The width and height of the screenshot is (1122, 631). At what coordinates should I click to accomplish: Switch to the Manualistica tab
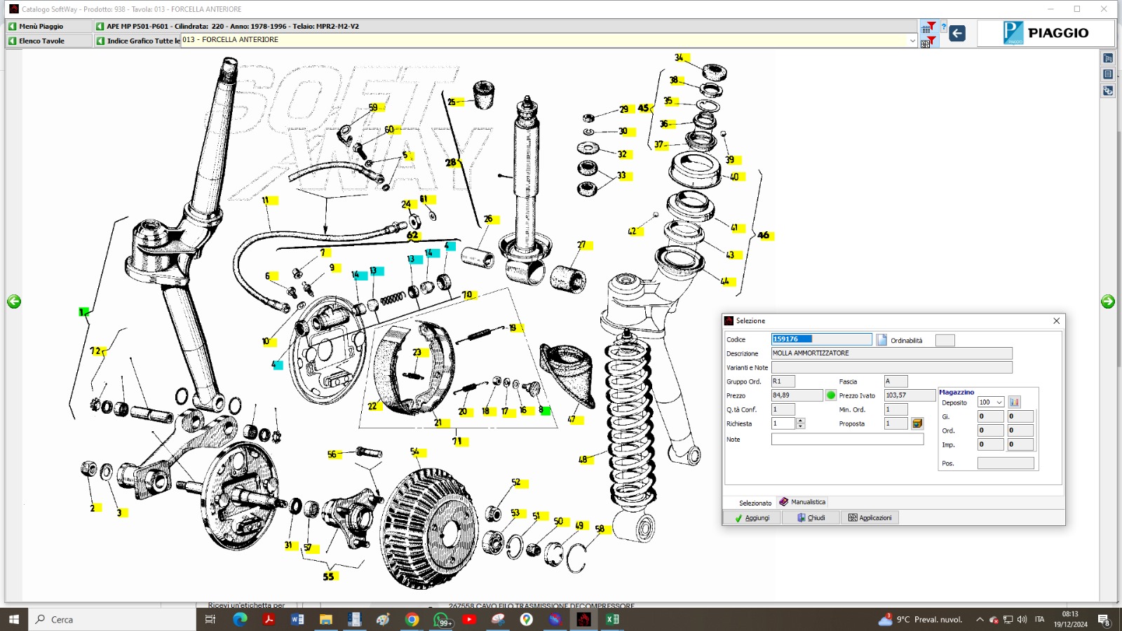(802, 502)
